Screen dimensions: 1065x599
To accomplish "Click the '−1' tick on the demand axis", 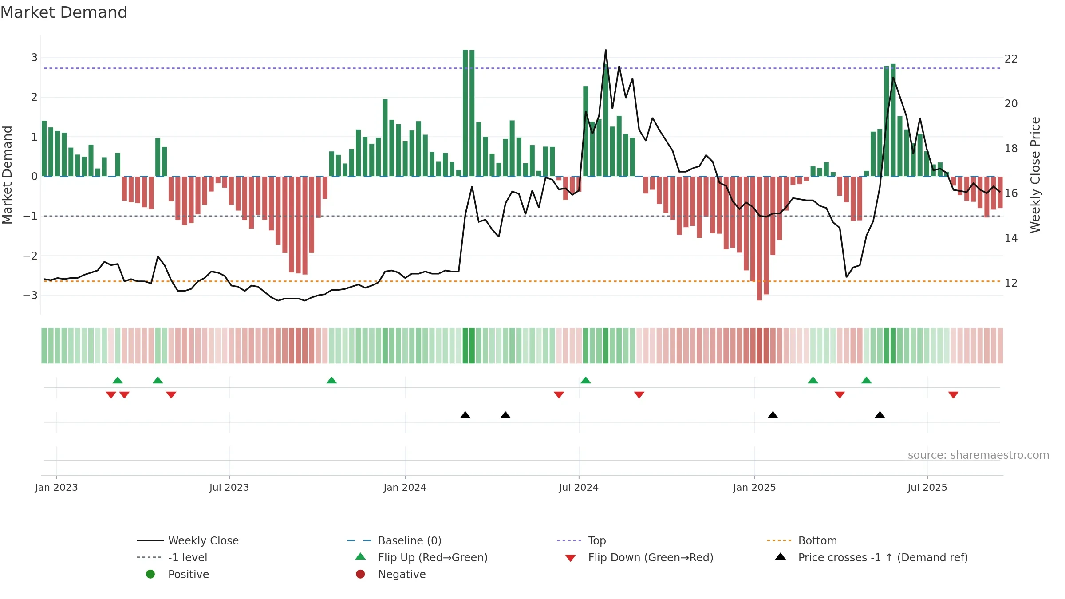I will (x=30, y=216).
